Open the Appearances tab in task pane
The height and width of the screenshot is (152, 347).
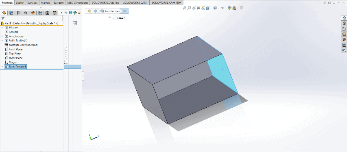[344, 39]
